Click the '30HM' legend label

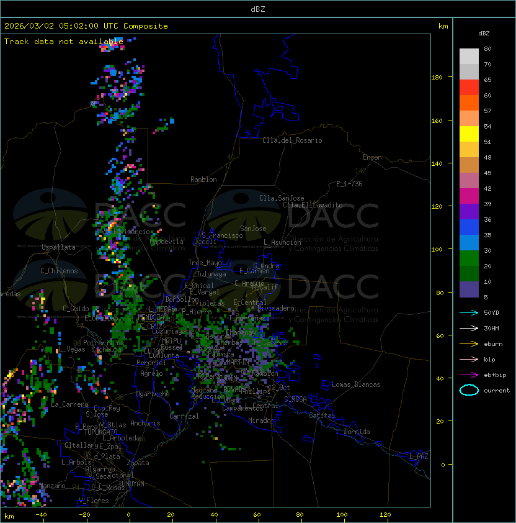(x=491, y=328)
